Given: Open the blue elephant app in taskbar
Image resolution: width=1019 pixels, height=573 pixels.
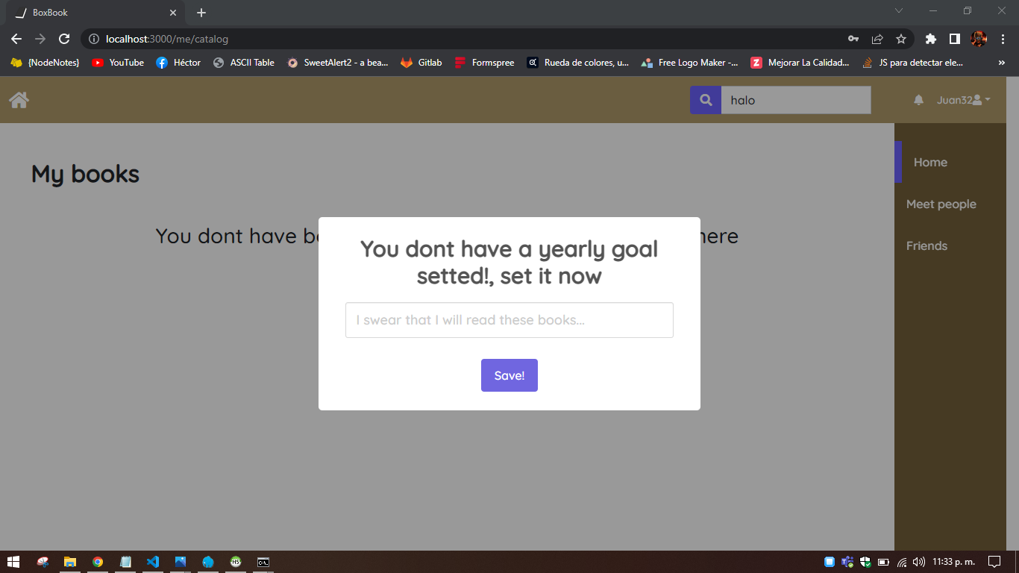Looking at the screenshot, I should (x=208, y=562).
